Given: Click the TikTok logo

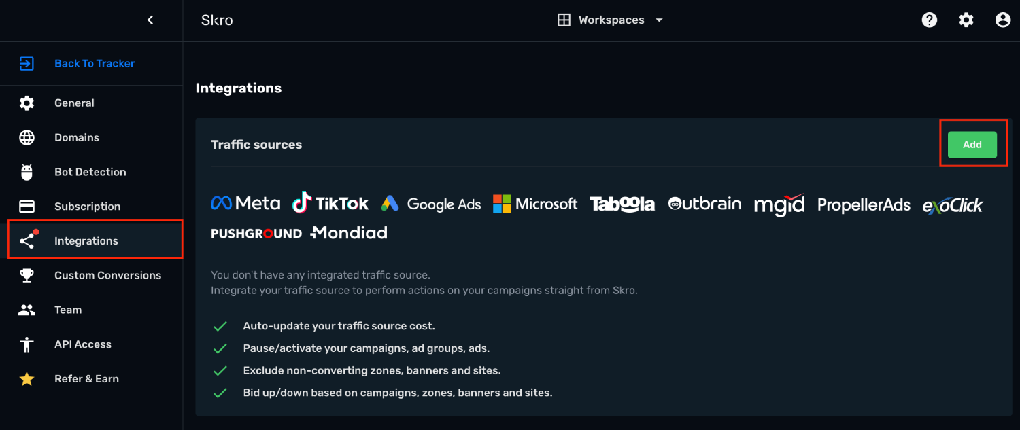Looking at the screenshot, I should [330, 202].
